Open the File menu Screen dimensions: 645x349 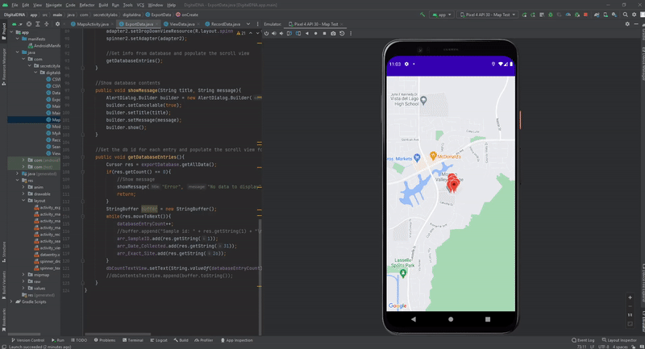(x=15, y=5)
